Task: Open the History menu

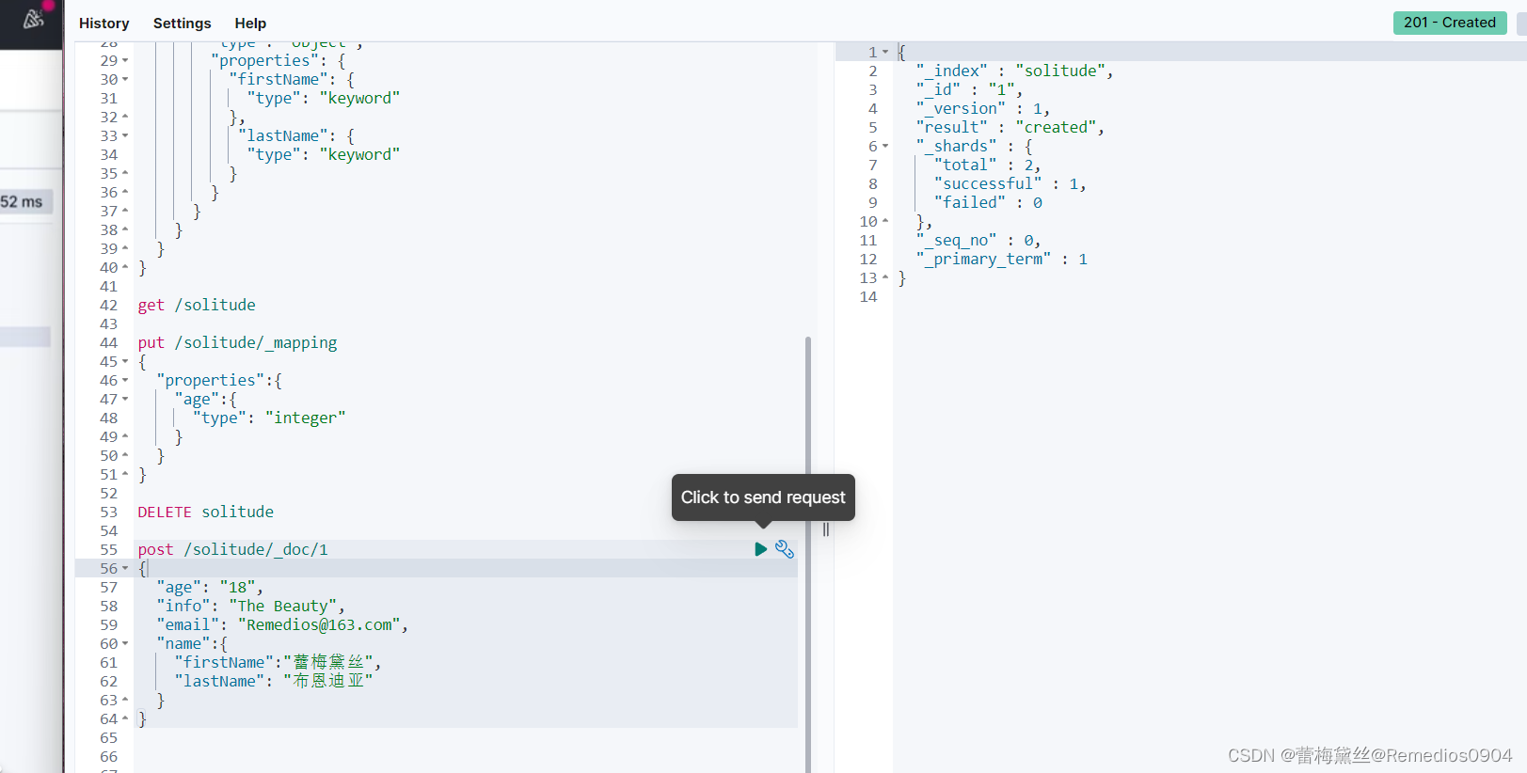Action: pos(103,24)
